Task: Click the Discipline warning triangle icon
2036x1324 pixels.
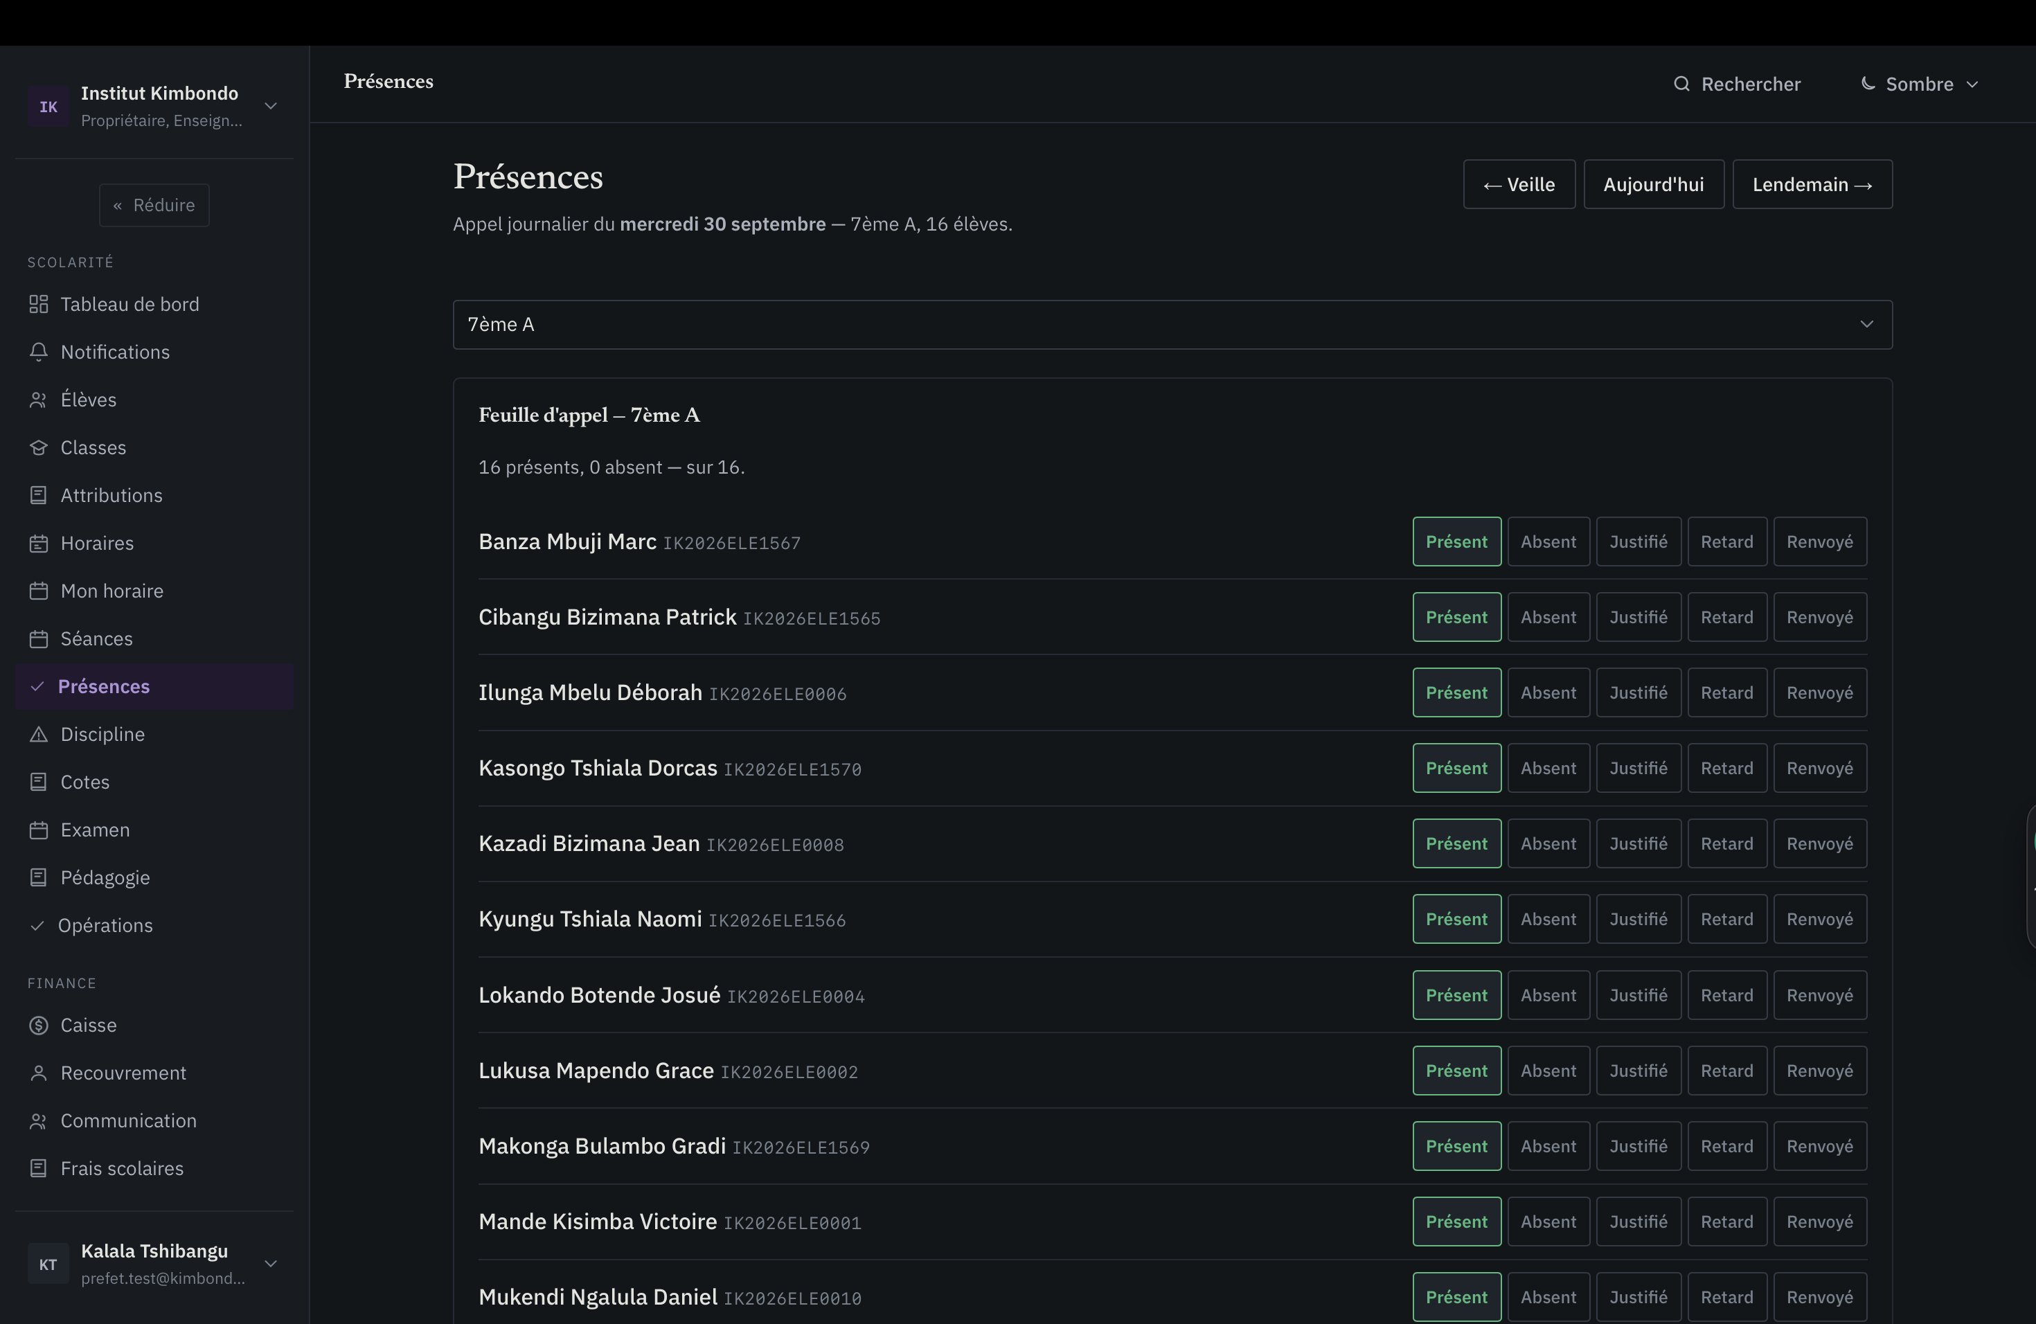Action: tap(39, 735)
